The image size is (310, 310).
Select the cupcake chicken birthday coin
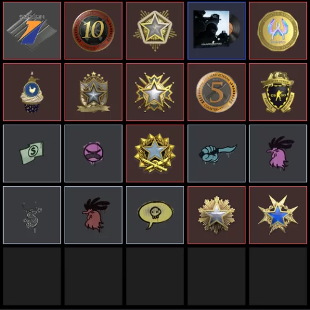(32, 92)
